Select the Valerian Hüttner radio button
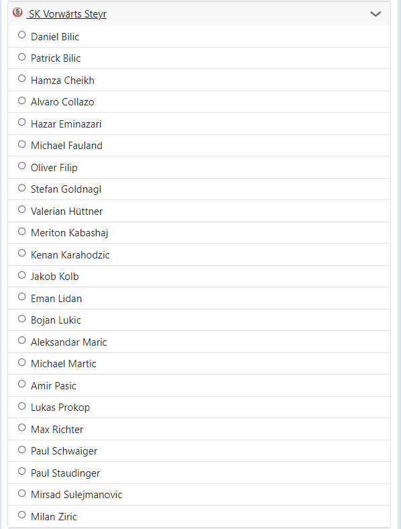 tap(22, 209)
